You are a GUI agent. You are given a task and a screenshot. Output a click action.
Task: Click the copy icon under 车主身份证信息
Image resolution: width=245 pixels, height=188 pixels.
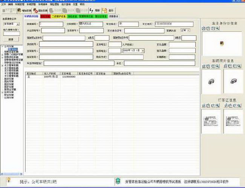(x=208, y=28)
